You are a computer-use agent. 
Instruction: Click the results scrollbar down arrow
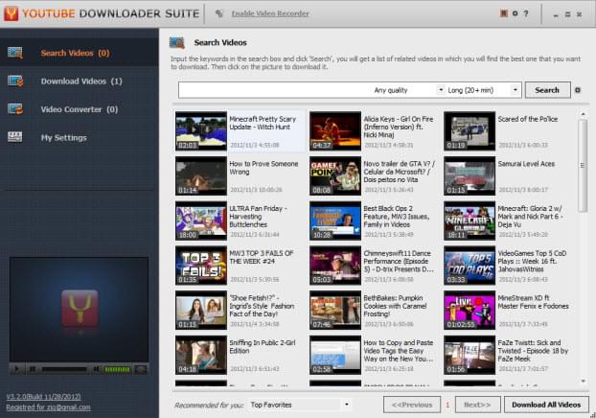point(584,381)
